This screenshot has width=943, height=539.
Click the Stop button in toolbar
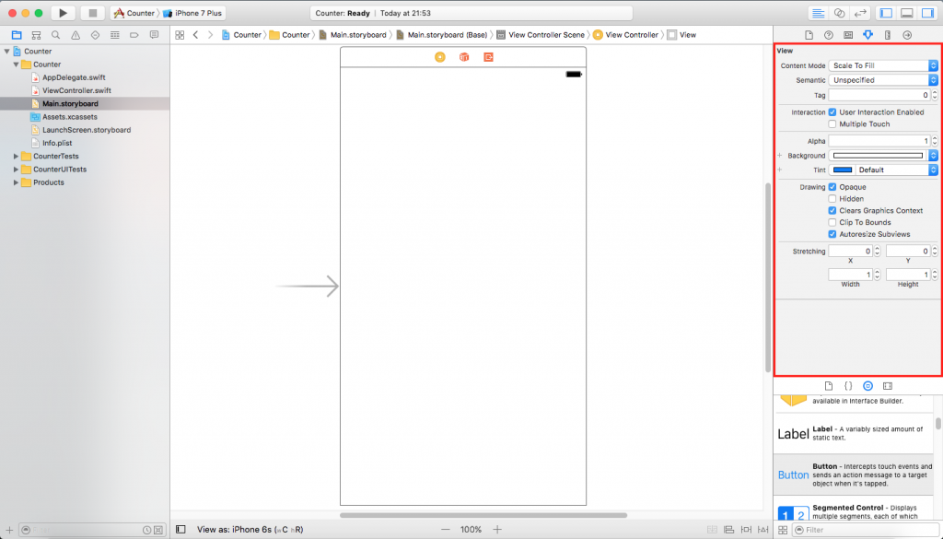coord(92,13)
